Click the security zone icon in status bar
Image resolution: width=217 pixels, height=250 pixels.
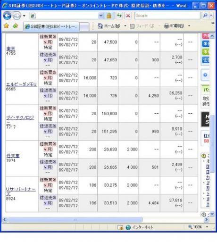[120, 227]
